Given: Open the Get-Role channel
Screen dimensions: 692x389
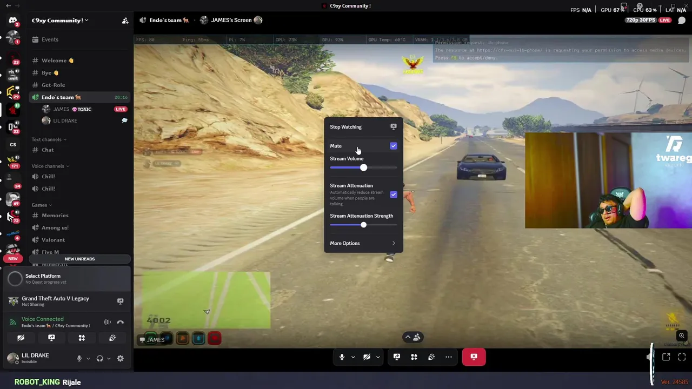Looking at the screenshot, I should coord(79,85).
